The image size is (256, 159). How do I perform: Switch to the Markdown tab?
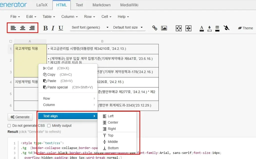coord(101,5)
